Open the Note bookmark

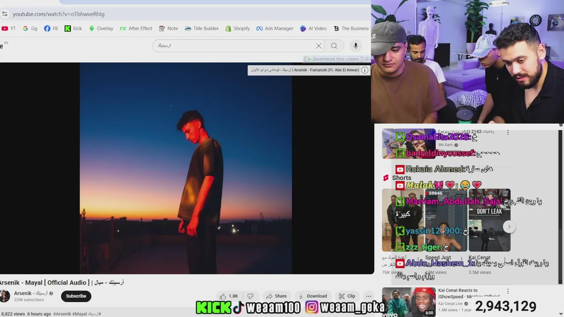coord(168,29)
